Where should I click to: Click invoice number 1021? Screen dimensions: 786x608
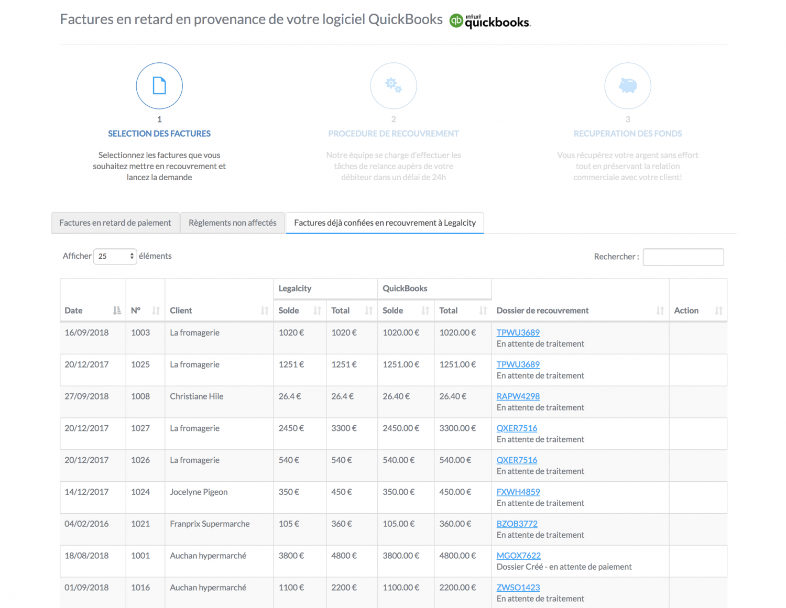coord(140,524)
